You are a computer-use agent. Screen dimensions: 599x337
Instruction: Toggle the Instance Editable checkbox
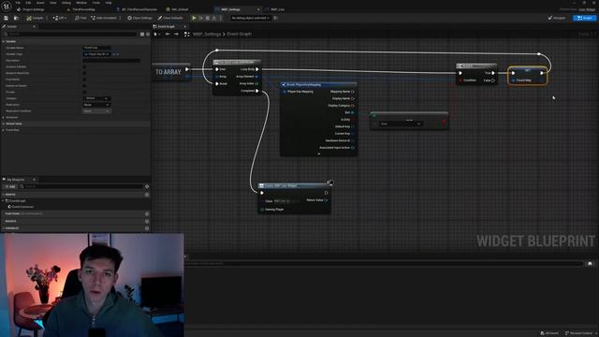click(84, 66)
